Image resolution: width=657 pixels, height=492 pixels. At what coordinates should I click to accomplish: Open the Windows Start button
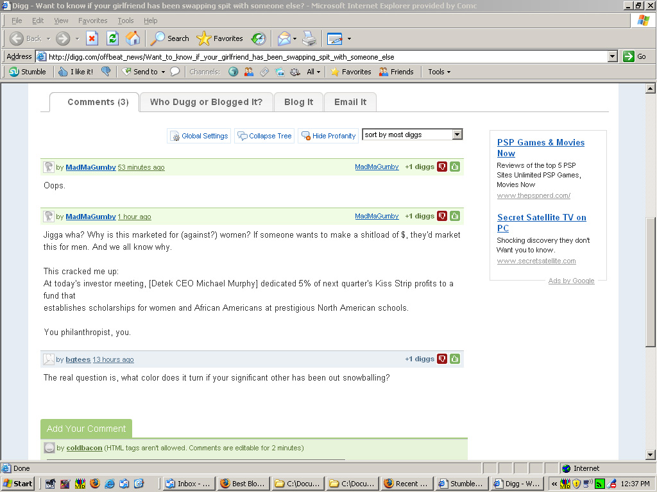click(x=17, y=484)
